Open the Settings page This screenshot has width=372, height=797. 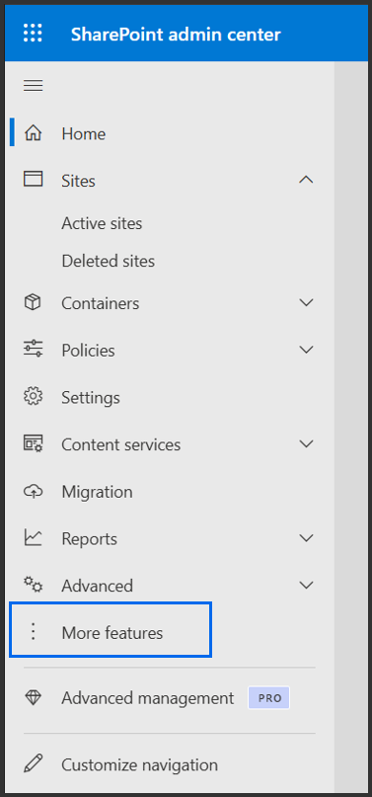coord(91,397)
